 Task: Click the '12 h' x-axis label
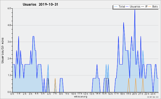coord(86,94)
